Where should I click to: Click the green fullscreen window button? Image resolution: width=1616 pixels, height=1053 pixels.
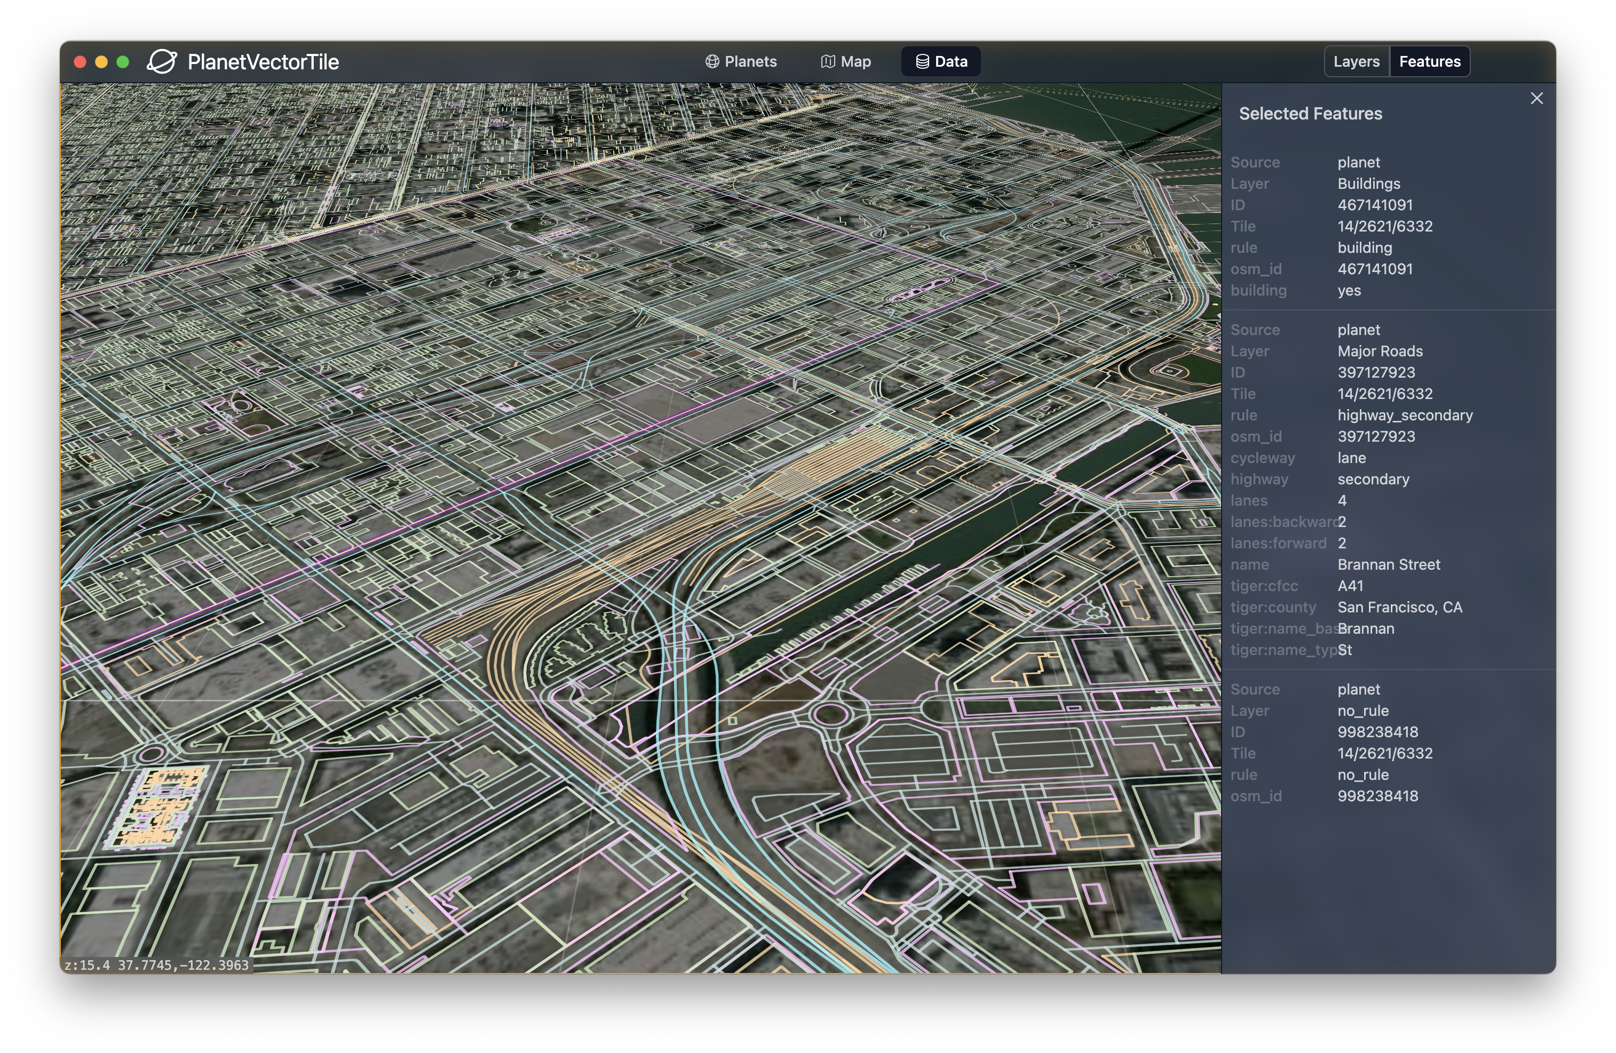click(123, 62)
